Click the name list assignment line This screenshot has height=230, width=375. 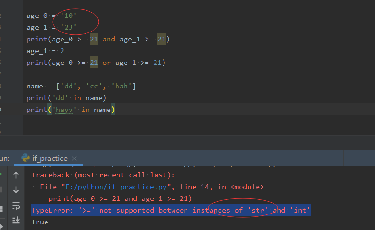(81, 86)
